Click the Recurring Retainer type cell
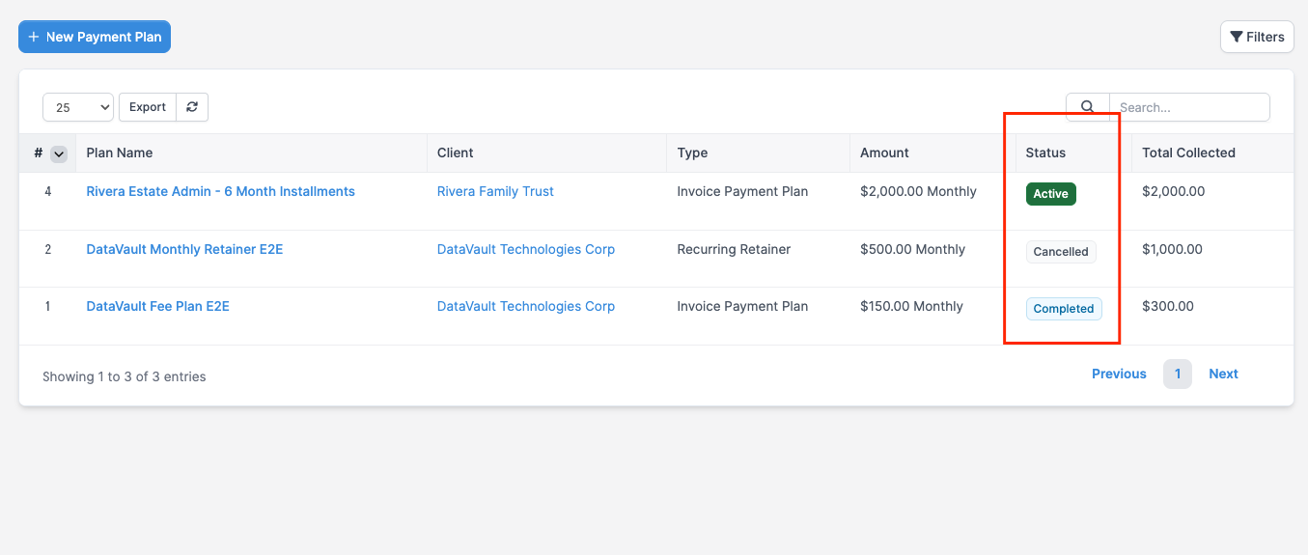The width and height of the screenshot is (1308, 555). coord(734,249)
